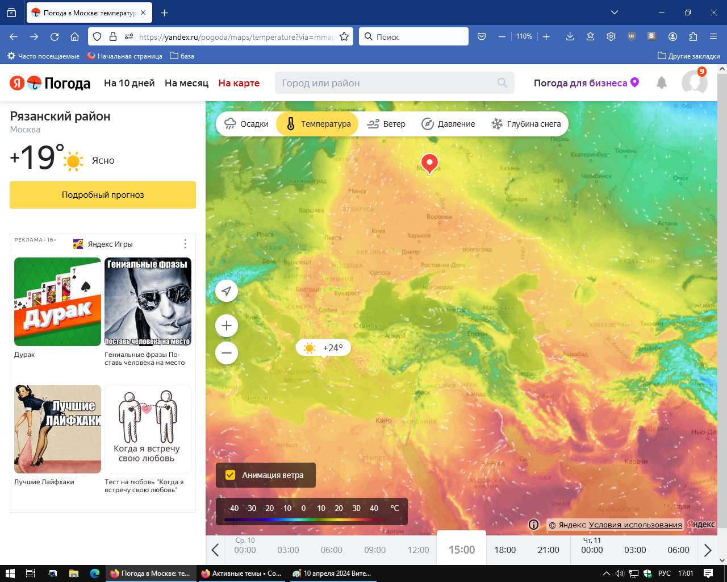Click the Подробный прогноз button
727x582 pixels.
click(103, 195)
